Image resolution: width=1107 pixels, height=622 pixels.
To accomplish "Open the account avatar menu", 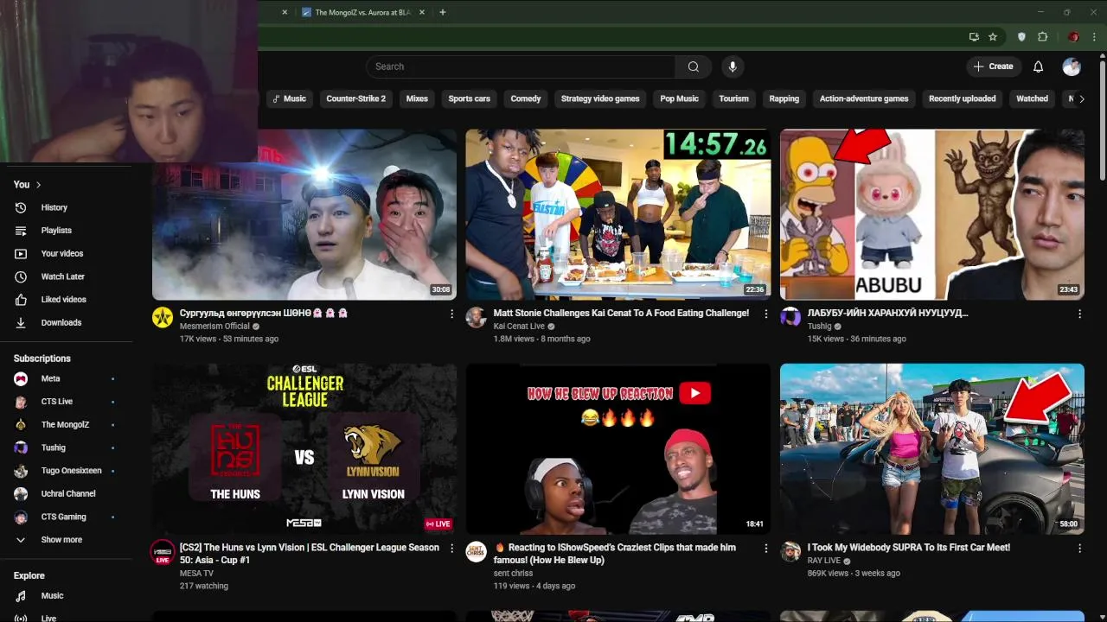I will [1072, 67].
